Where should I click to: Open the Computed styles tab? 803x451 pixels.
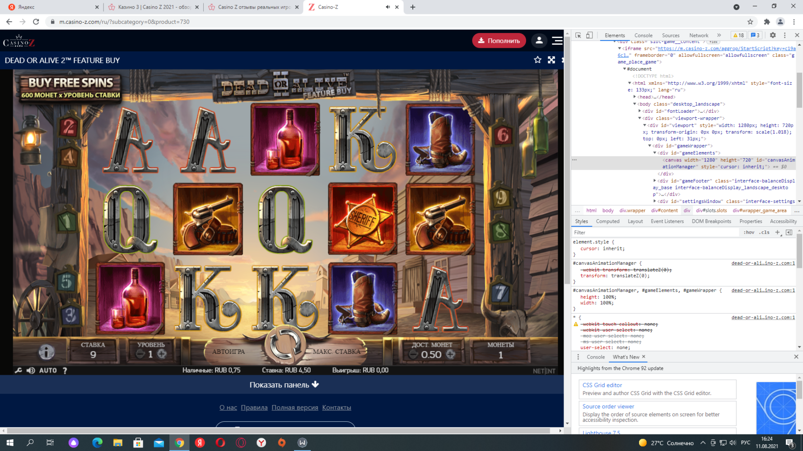coord(607,221)
